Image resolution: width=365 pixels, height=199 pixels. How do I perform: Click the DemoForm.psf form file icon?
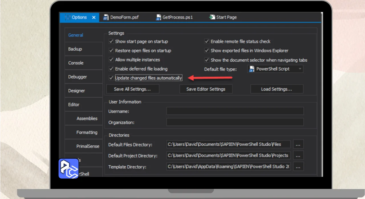[106, 17]
